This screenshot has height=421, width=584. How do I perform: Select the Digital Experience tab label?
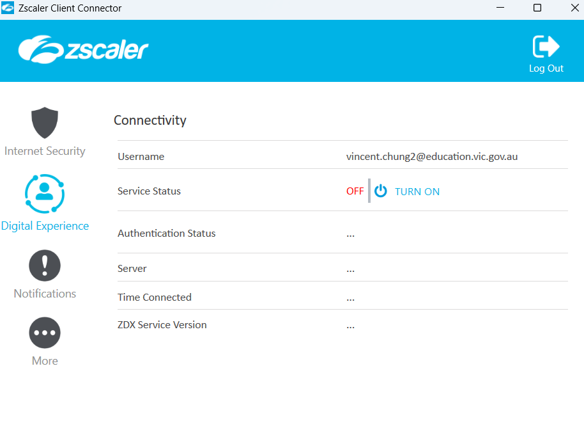point(45,226)
